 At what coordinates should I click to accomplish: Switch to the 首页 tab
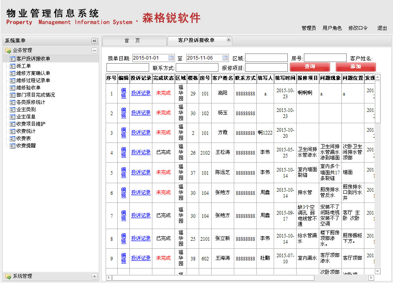(132, 41)
